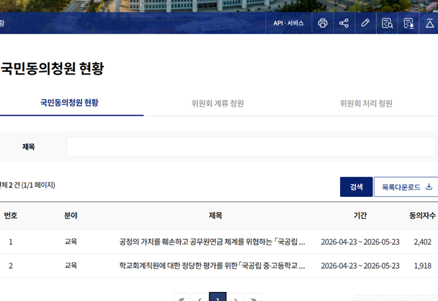Click the 목록다운로드 button
This screenshot has width=438, height=301.
pyautogui.click(x=407, y=187)
